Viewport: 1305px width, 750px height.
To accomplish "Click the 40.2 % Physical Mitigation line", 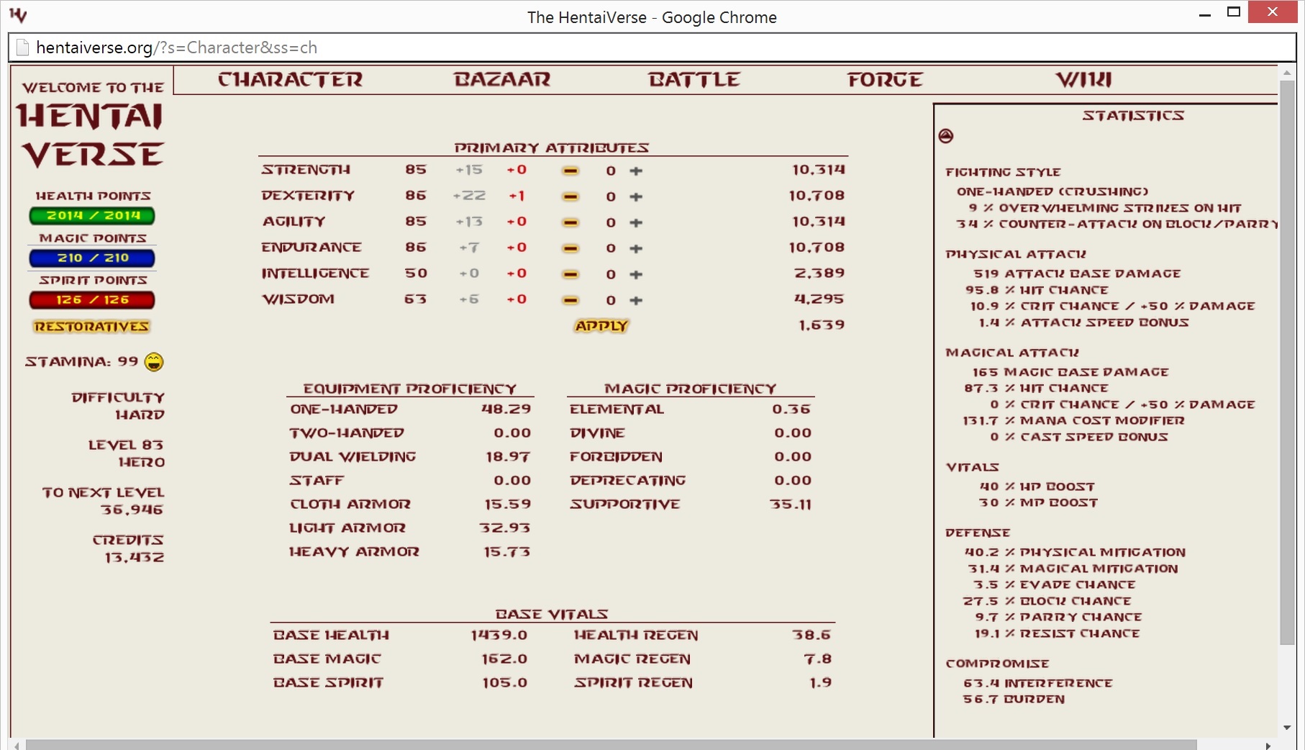I will (1075, 553).
